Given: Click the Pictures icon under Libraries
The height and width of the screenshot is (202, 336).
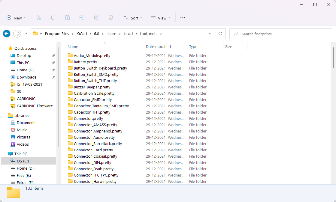Looking at the screenshot, I should coord(13,137).
